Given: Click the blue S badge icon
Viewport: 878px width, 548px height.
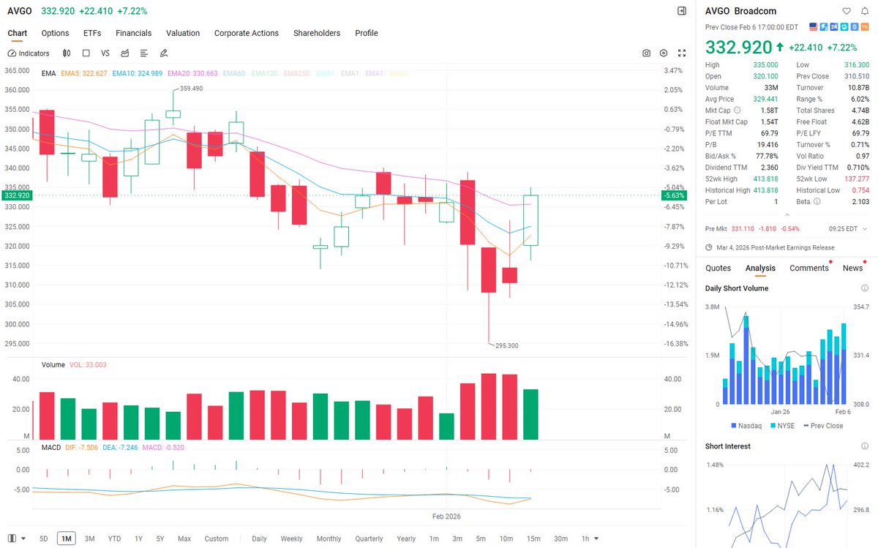Looking at the screenshot, I should [854, 27].
